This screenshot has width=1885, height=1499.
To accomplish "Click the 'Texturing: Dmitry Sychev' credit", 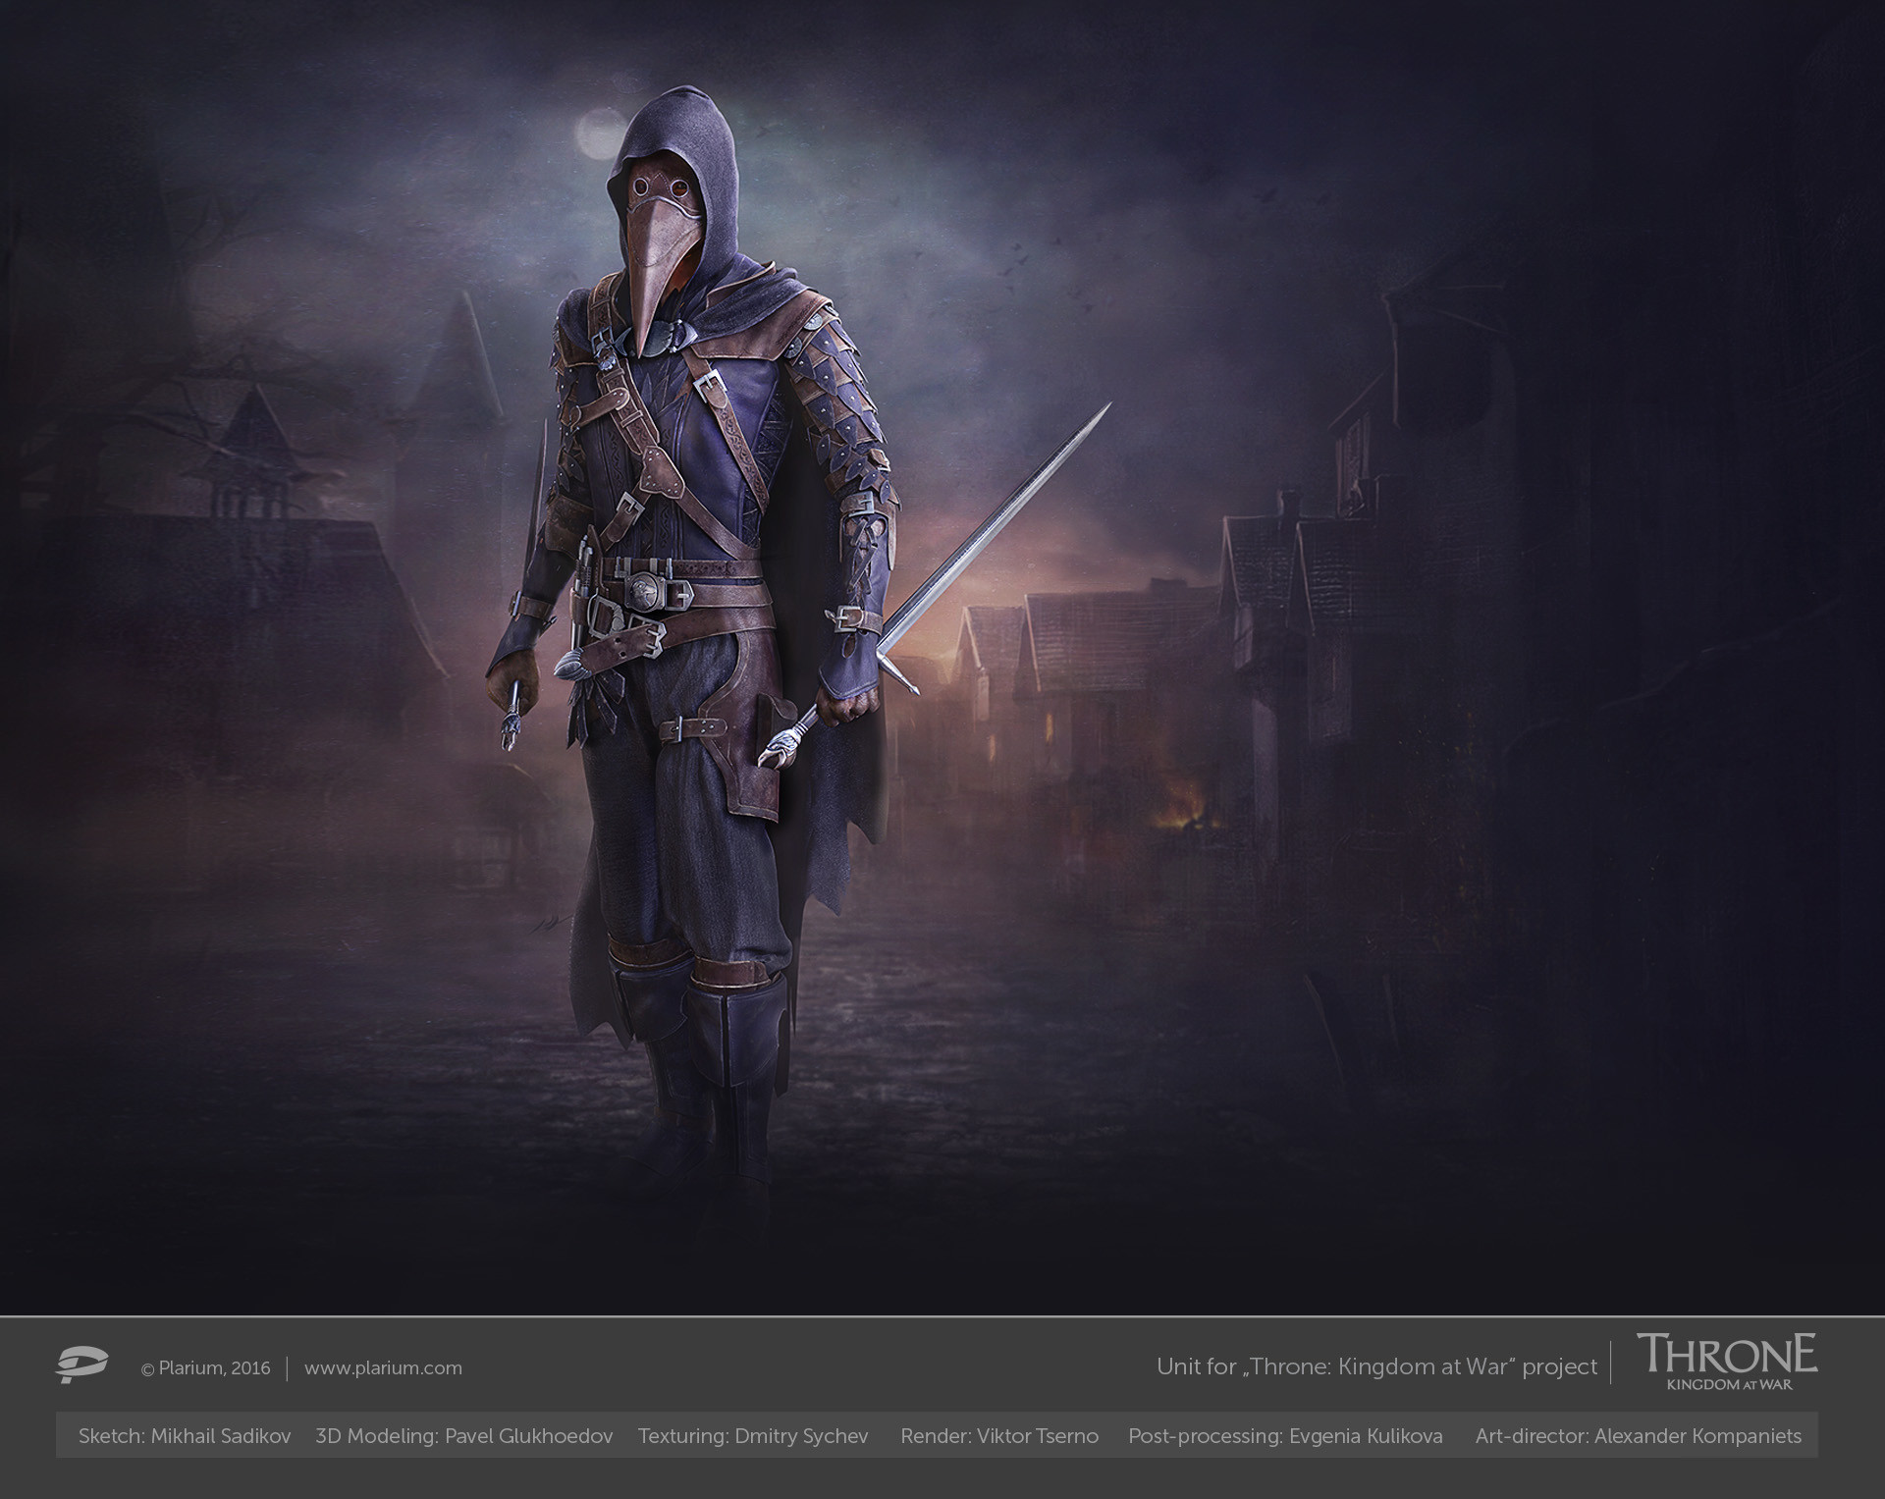I will 753,1436.
